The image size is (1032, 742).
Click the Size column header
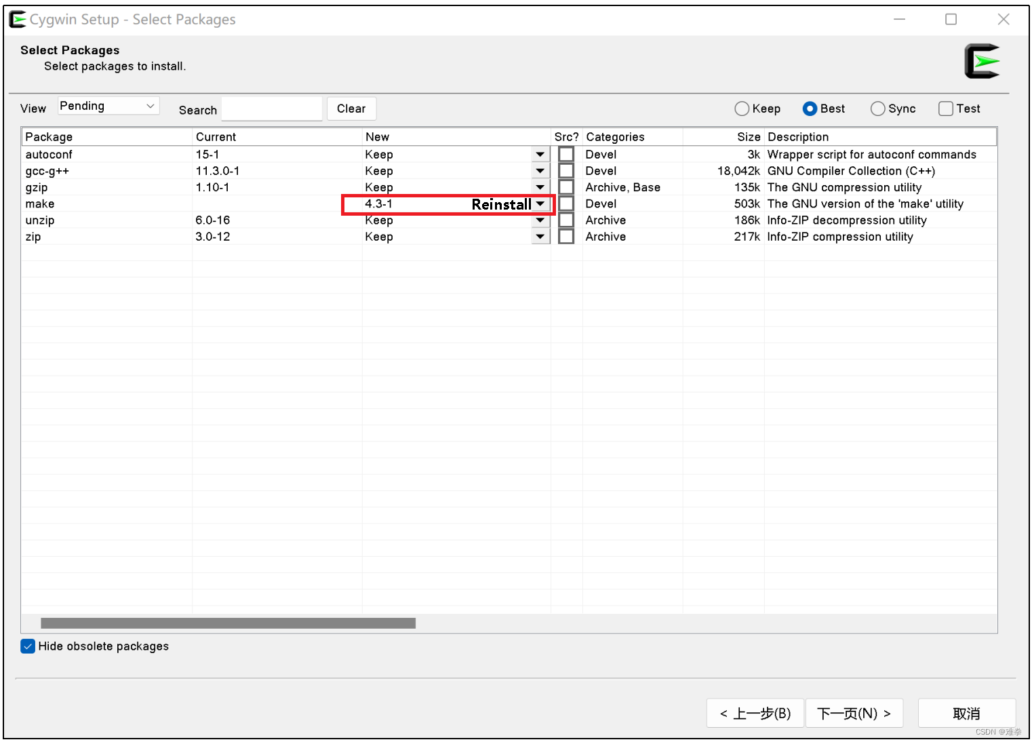(x=723, y=136)
